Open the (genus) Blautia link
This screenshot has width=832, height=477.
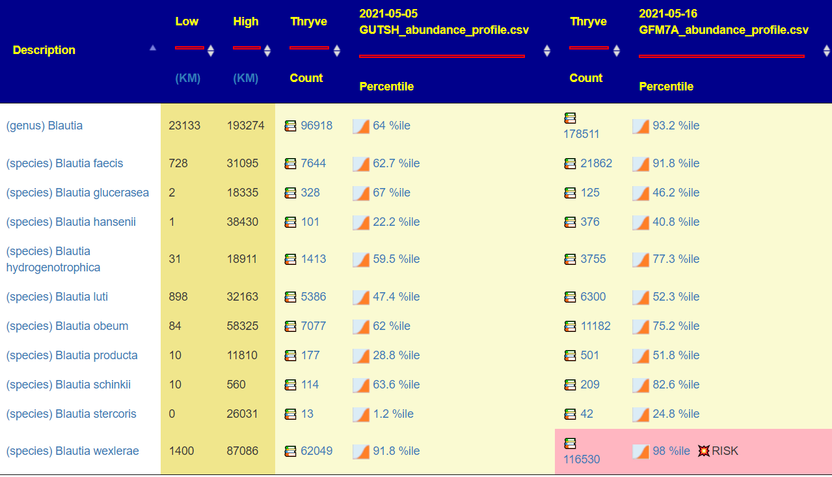point(44,126)
